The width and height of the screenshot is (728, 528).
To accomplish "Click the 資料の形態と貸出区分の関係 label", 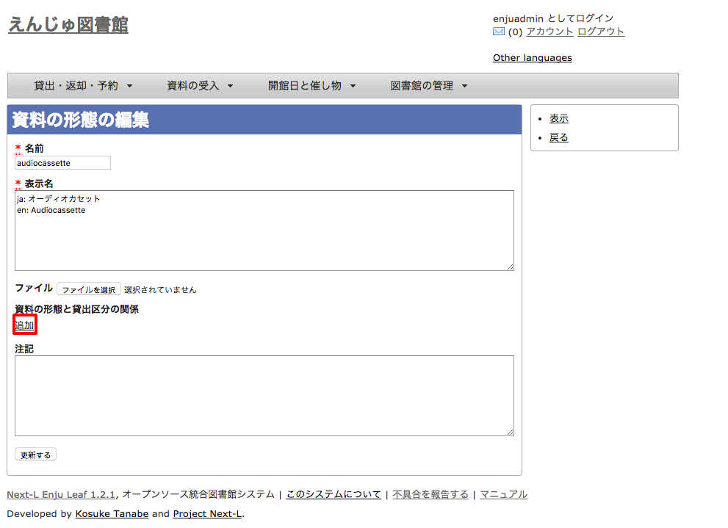I will click(76, 309).
